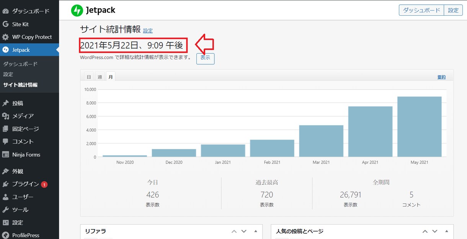Collapse the リファラ panel with triangle toggle
The width and height of the screenshot is (467, 239).
point(256,231)
